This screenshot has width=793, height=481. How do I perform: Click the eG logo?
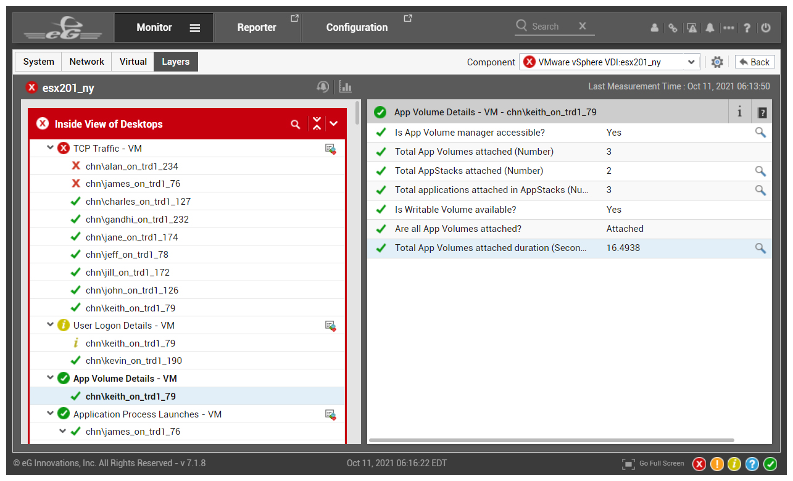(63, 28)
